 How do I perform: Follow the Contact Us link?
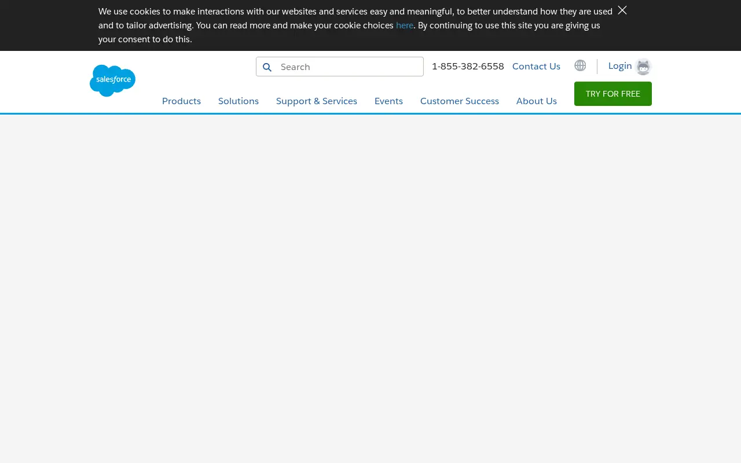(x=536, y=66)
